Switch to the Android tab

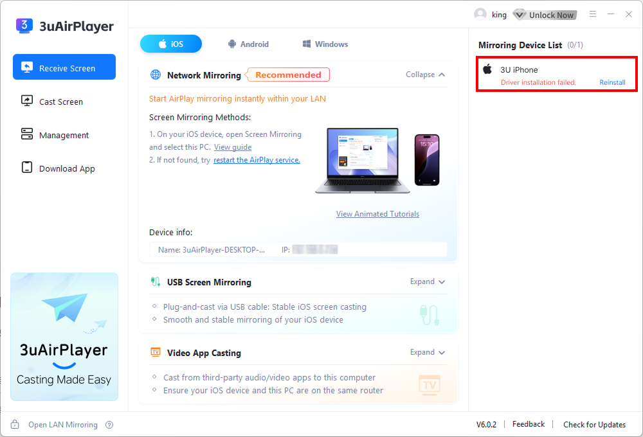[248, 44]
